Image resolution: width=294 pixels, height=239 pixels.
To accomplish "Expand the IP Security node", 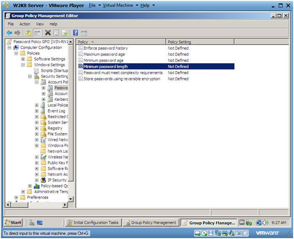I will pos(37,180).
